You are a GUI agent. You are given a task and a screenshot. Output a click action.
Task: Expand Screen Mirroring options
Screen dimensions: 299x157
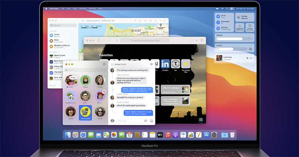click(250, 27)
